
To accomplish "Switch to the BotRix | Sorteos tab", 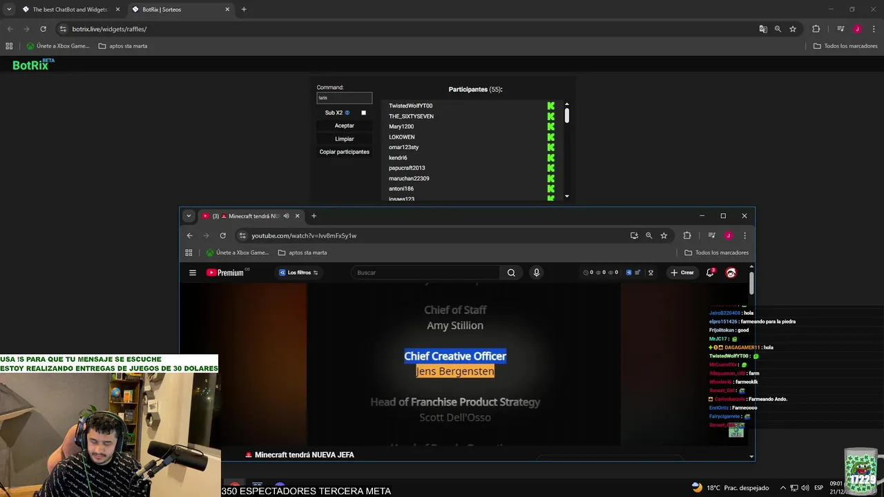I will (x=181, y=10).
